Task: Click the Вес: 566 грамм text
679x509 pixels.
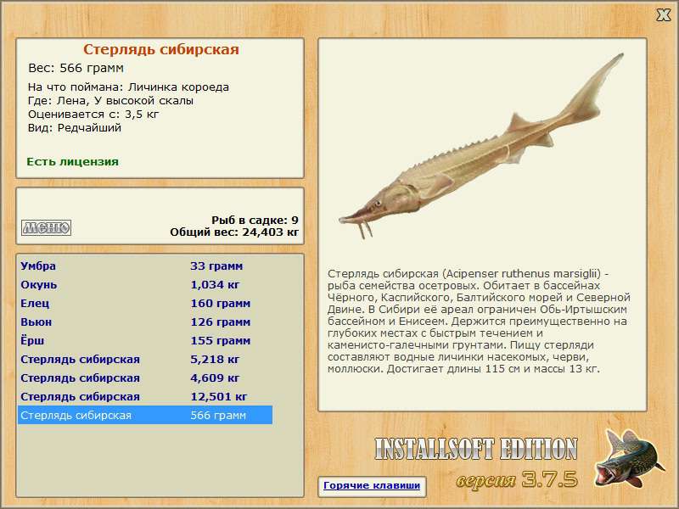Action: (76, 68)
